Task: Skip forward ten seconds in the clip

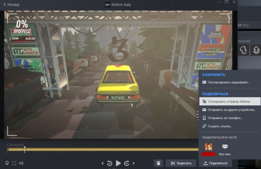Action: click(x=127, y=163)
